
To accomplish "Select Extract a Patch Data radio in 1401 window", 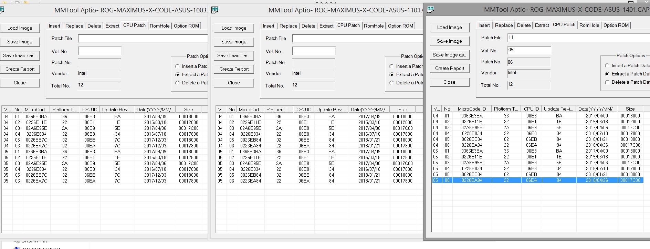I will click(607, 74).
